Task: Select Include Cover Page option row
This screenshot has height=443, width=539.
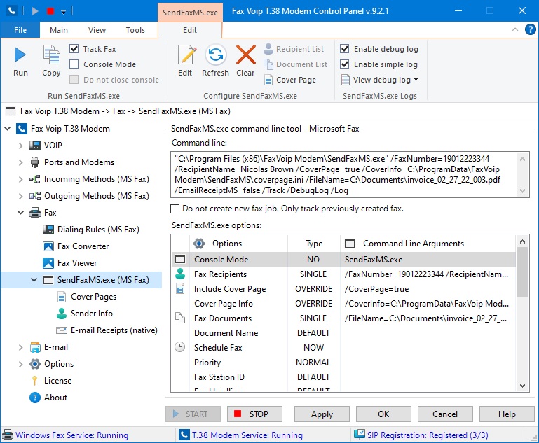Action: [343, 289]
